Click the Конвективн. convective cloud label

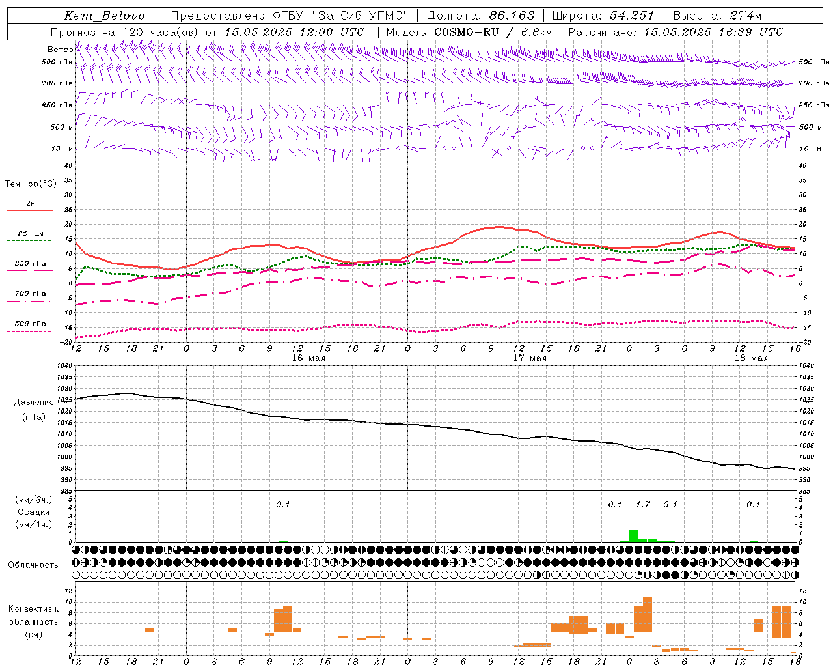coord(33,609)
